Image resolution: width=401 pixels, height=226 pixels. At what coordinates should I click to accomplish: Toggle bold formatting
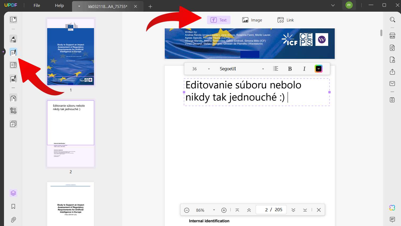(290, 69)
